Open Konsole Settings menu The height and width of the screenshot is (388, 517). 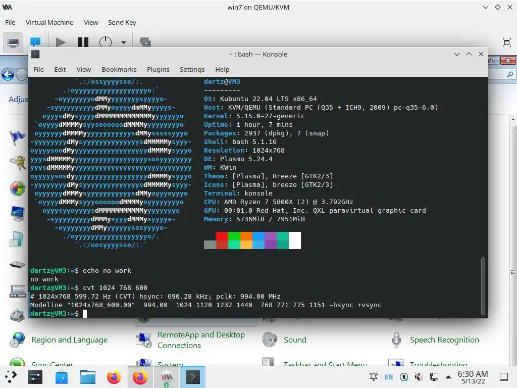(192, 69)
